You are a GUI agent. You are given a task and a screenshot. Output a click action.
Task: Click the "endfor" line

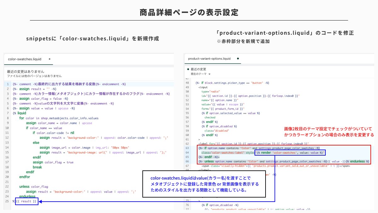pyautogui.click(x=25, y=177)
